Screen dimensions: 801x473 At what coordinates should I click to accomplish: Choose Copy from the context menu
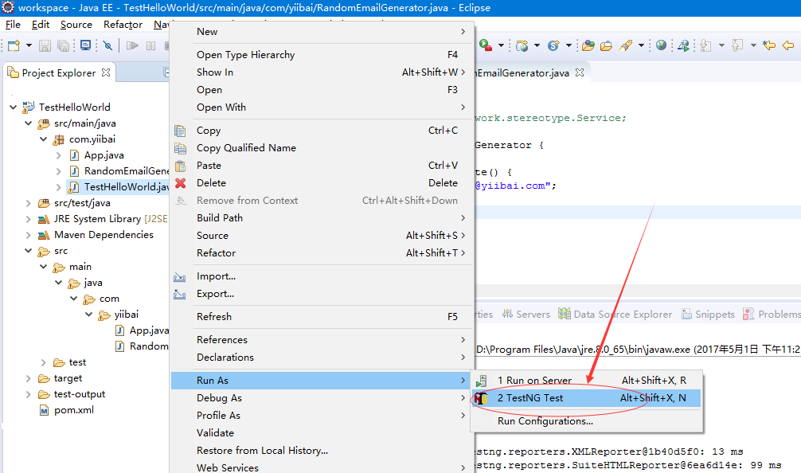point(322,131)
